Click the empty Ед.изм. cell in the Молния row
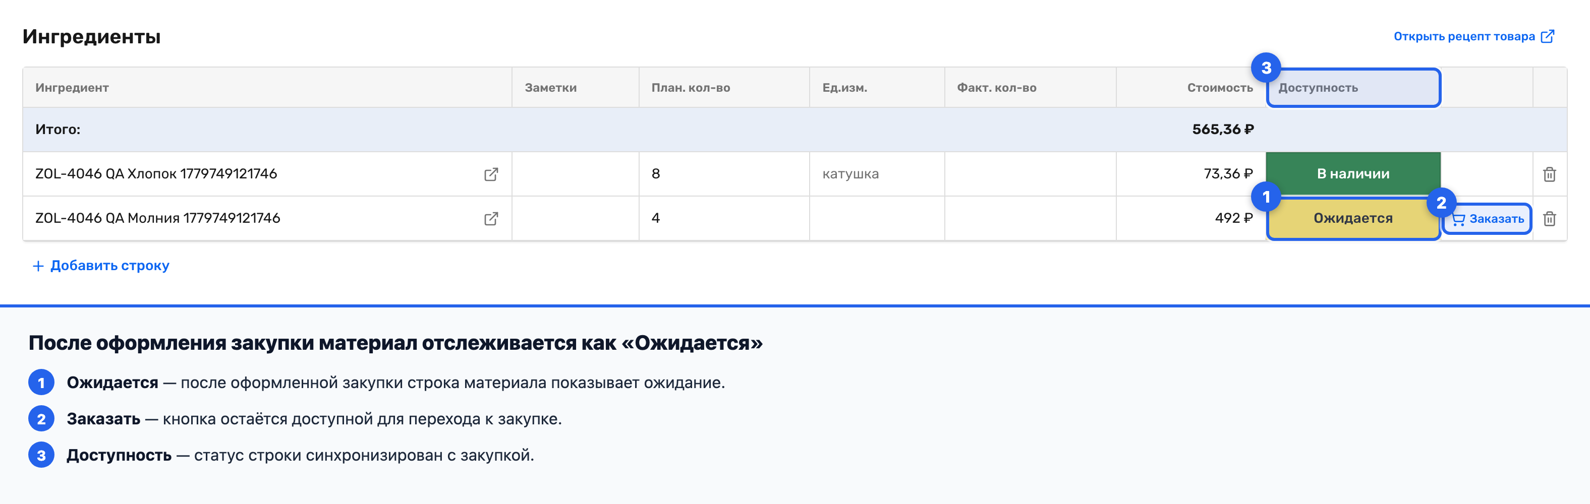 pos(877,218)
